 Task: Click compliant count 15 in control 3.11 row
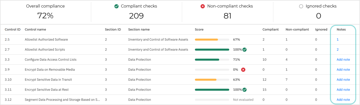(x=264, y=90)
